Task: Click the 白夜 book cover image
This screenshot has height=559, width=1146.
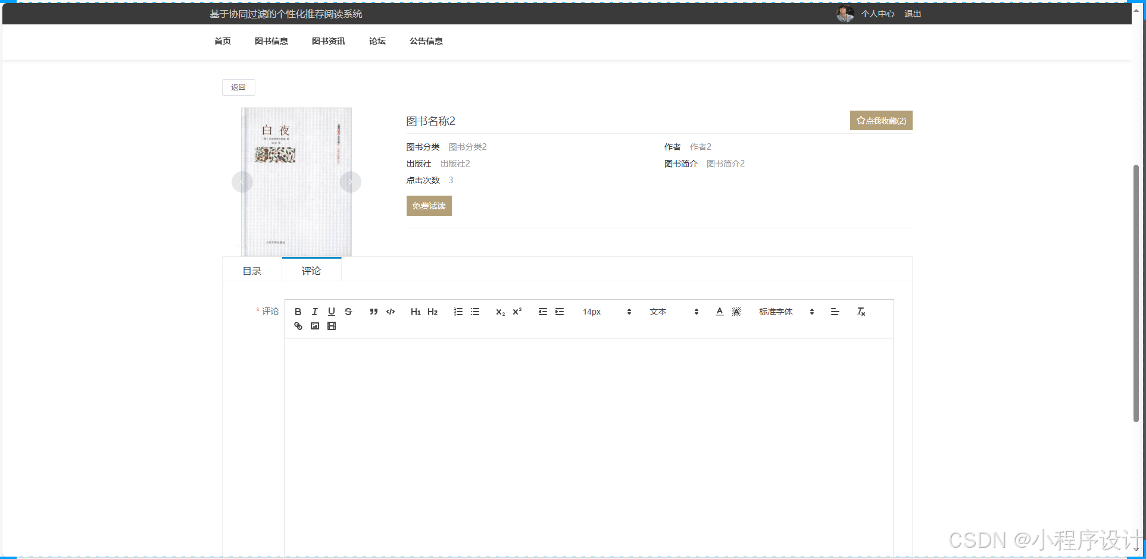Action: (x=296, y=182)
